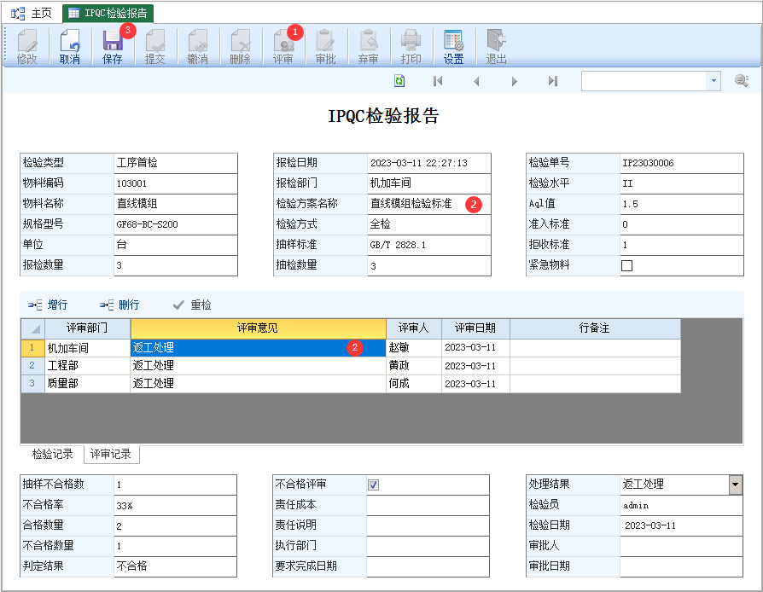Select 返工处理 opinion in 工程部 row

(x=258, y=366)
